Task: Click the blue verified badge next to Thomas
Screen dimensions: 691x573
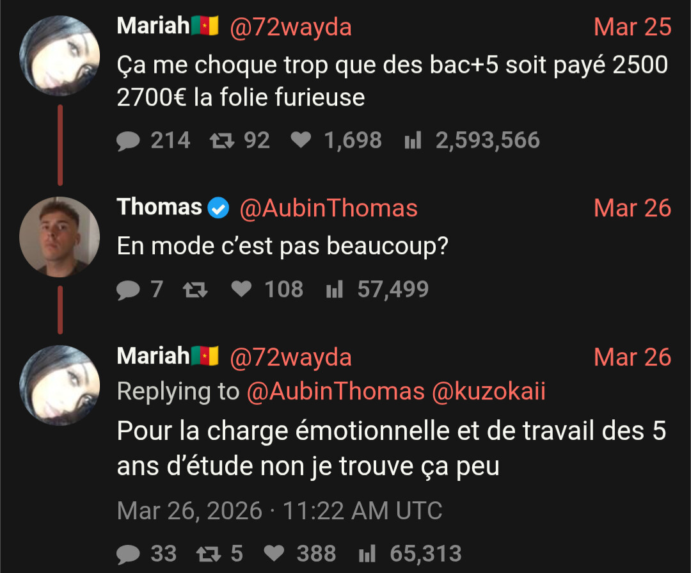Action: tap(219, 208)
